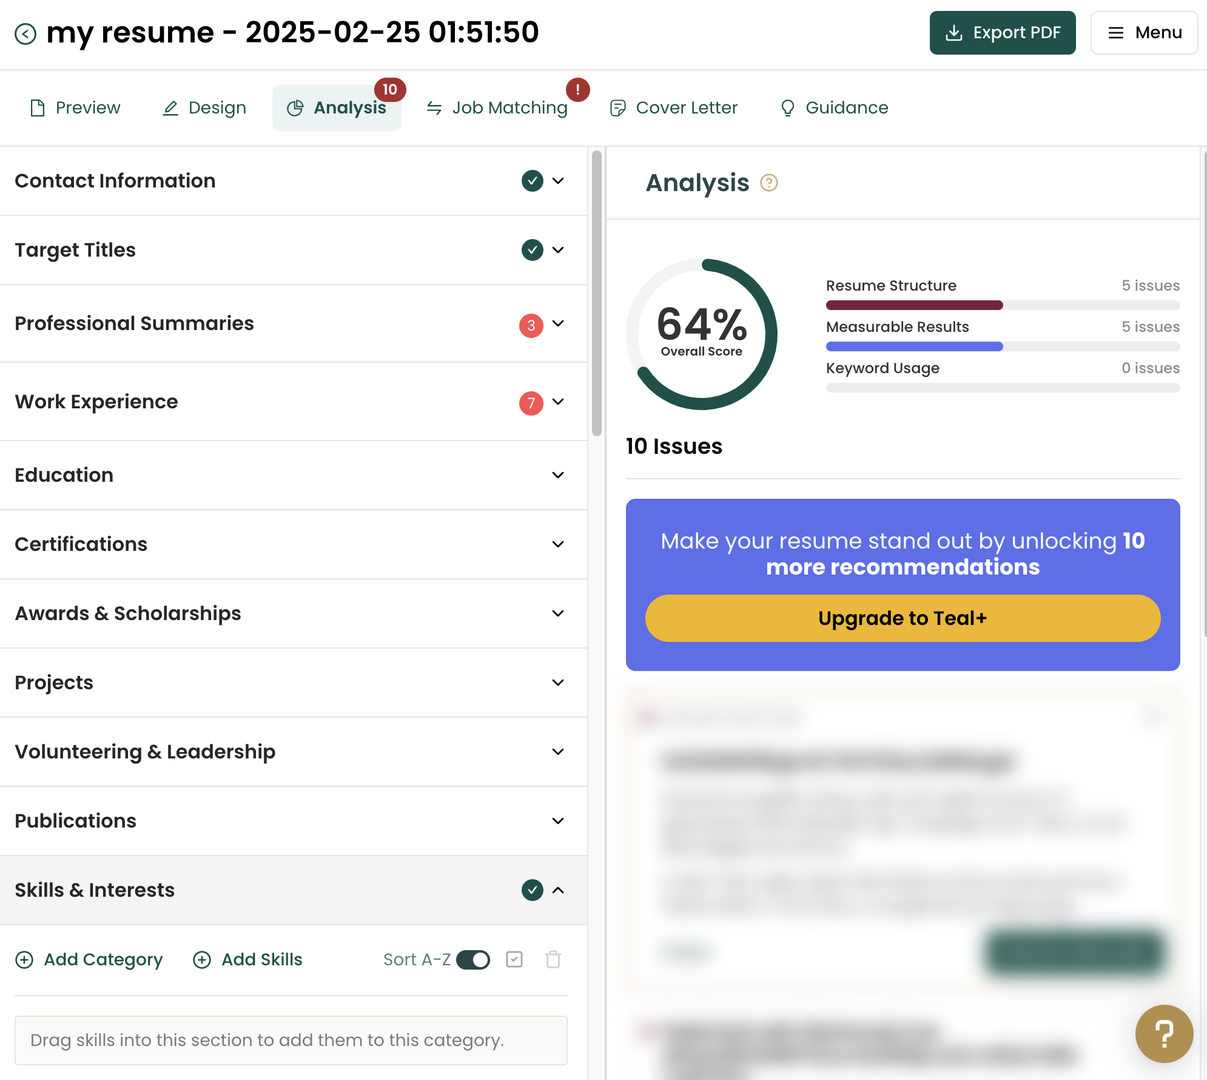The width and height of the screenshot is (1207, 1080).
Task: Click the Resume Structure progress bar
Action: (x=1002, y=305)
